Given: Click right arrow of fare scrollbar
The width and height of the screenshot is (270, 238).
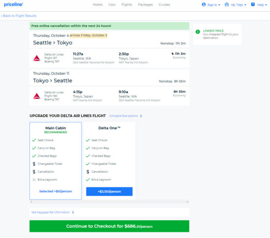Looking at the screenshot, I should 188,202.
